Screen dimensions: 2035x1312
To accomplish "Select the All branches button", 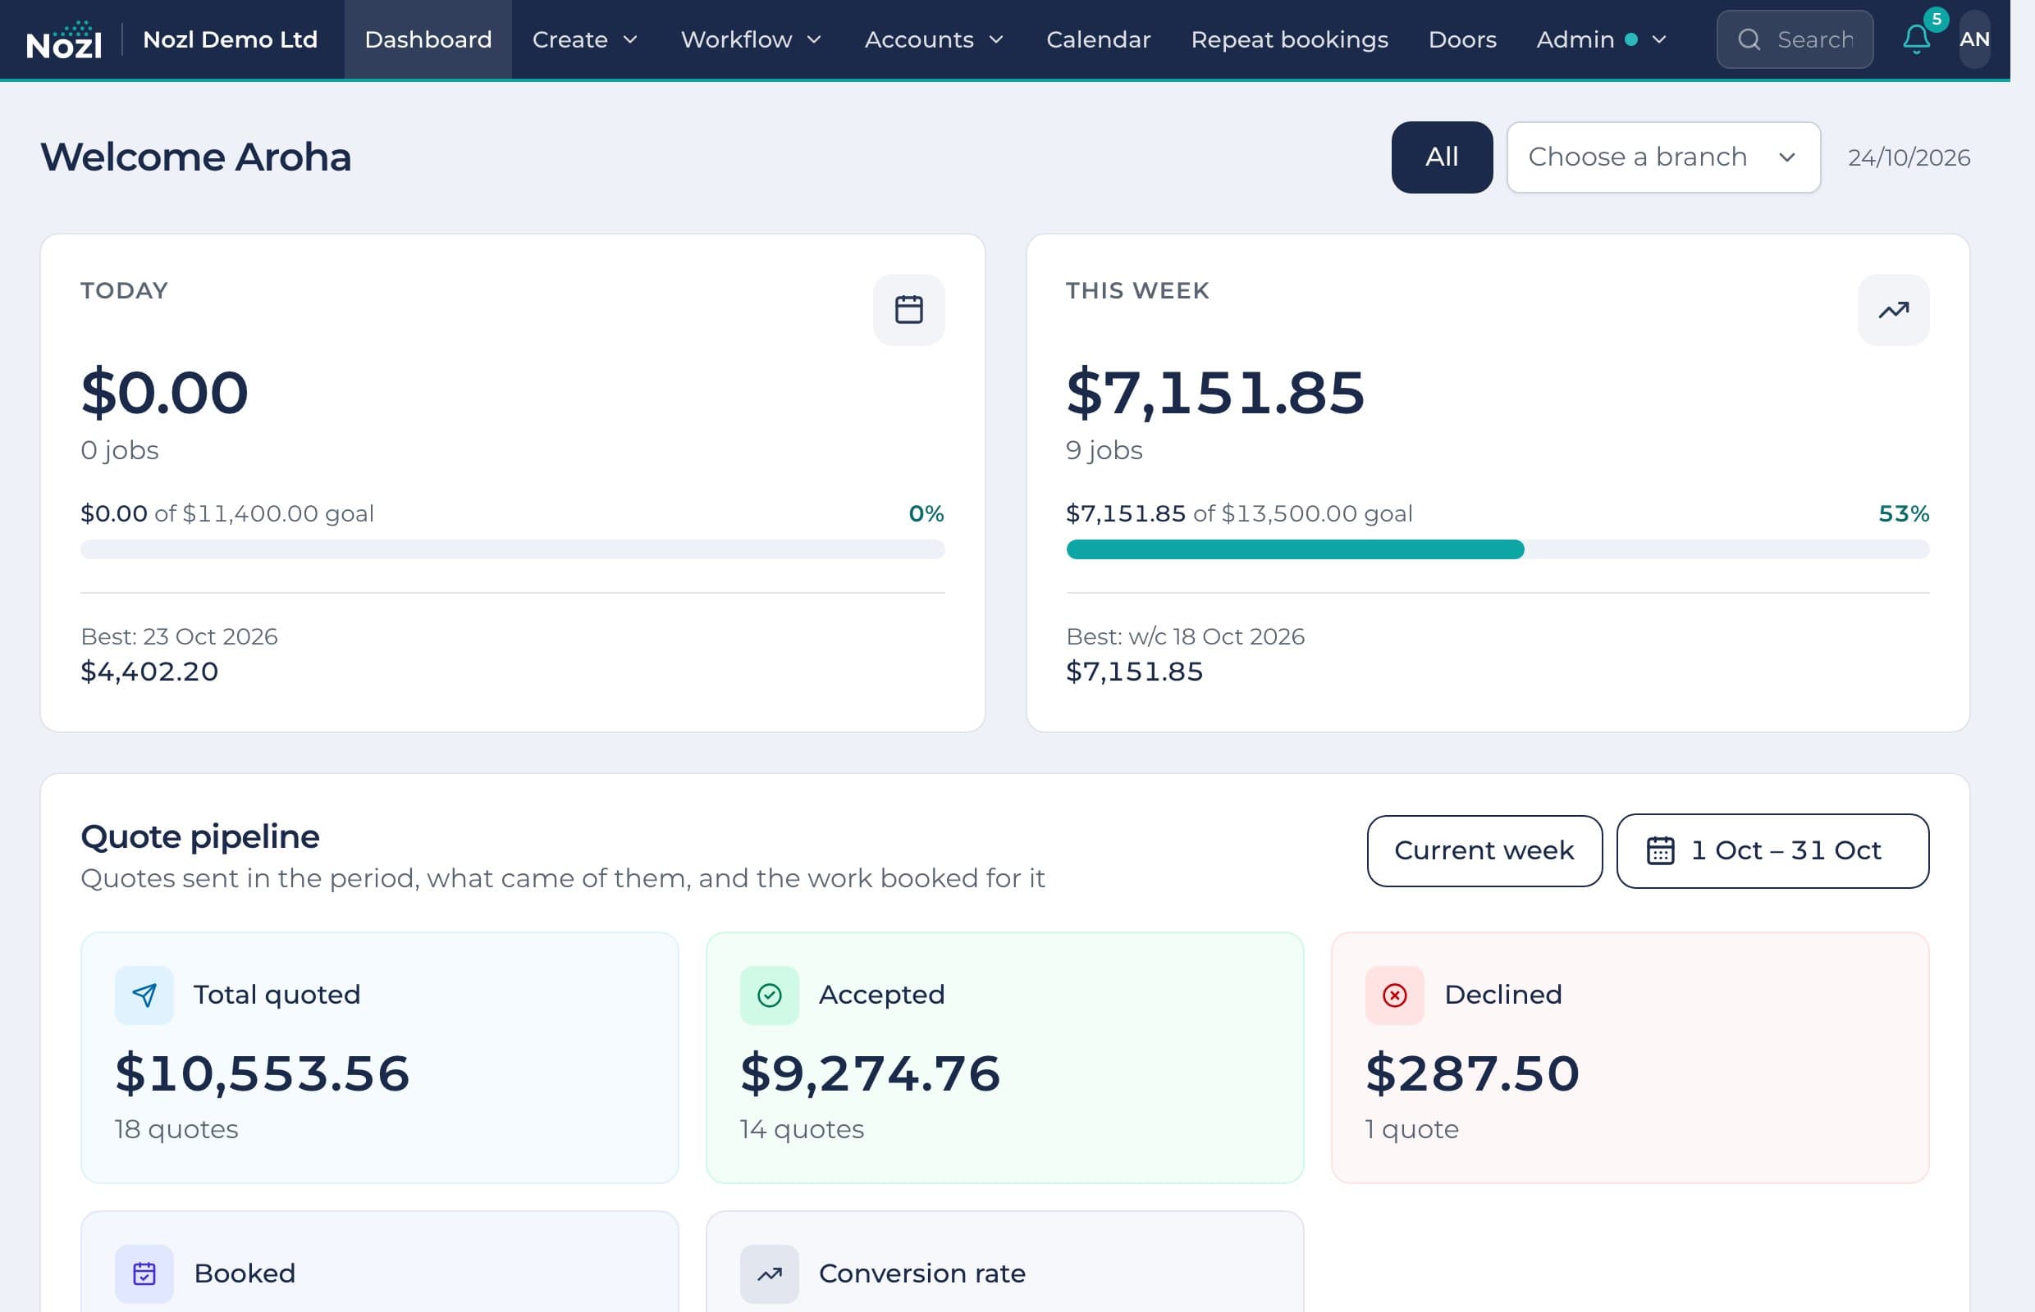I will [x=1442, y=157].
